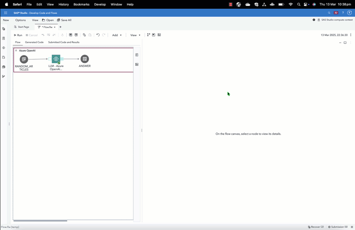Open the Git branch sidebar icon
The height and width of the screenshot is (230, 355).
[x=3, y=76]
